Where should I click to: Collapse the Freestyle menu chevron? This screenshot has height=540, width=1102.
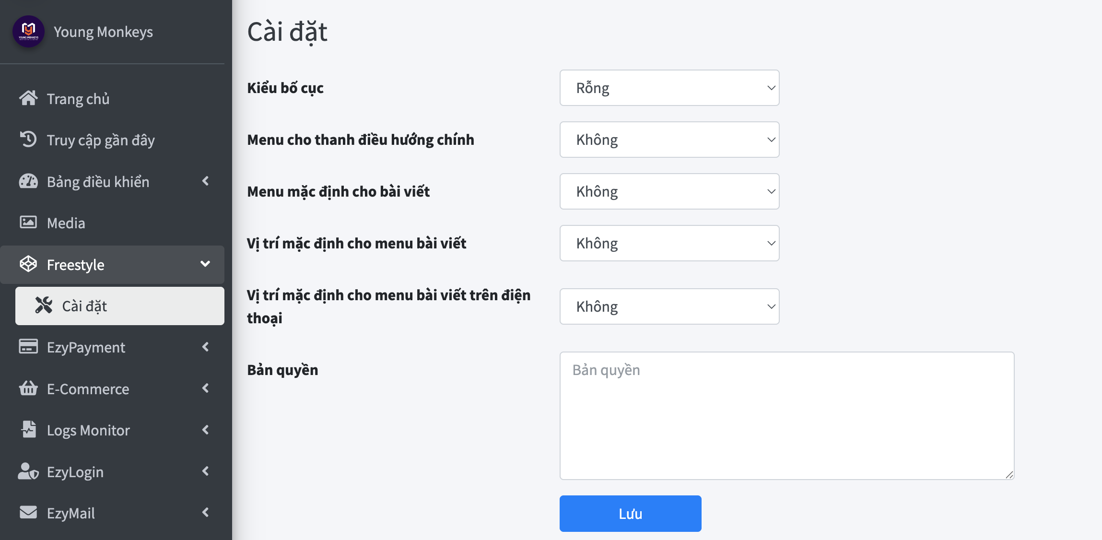point(205,264)
